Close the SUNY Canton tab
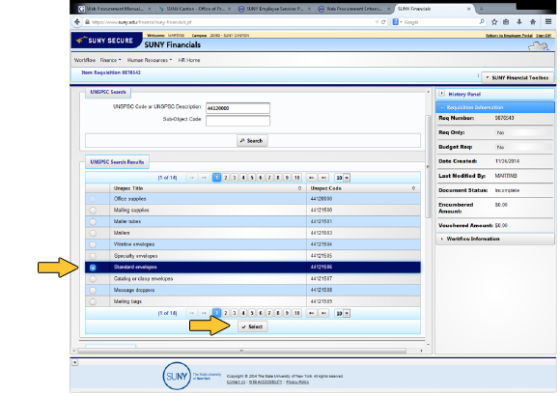560x396 pixels. [x=229, y=9]
